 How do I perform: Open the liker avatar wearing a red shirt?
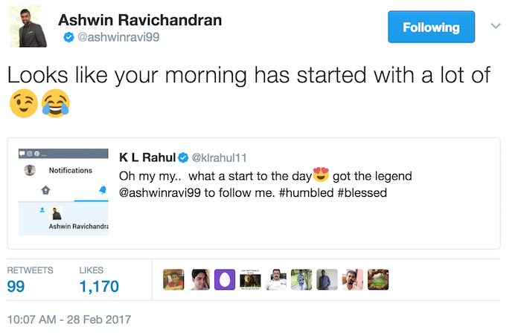click(173, 279)
